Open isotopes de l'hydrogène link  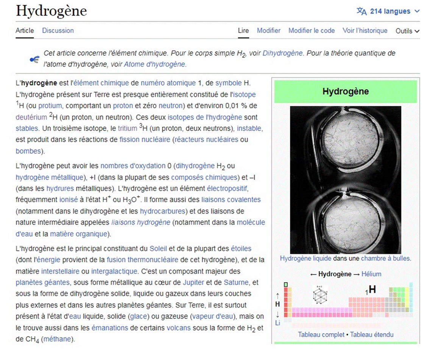(205, 117)
